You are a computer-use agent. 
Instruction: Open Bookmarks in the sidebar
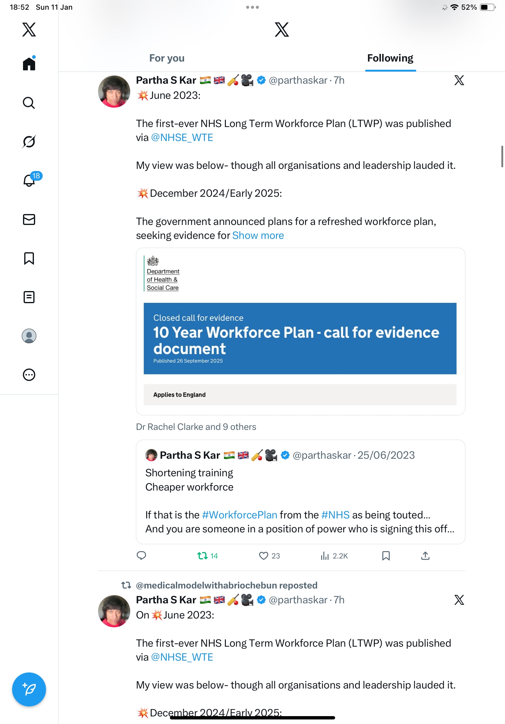point(29,258)
